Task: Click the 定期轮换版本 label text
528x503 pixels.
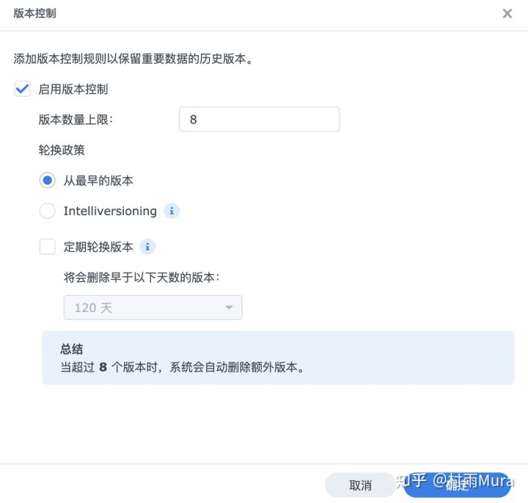Action: point(98,247)
